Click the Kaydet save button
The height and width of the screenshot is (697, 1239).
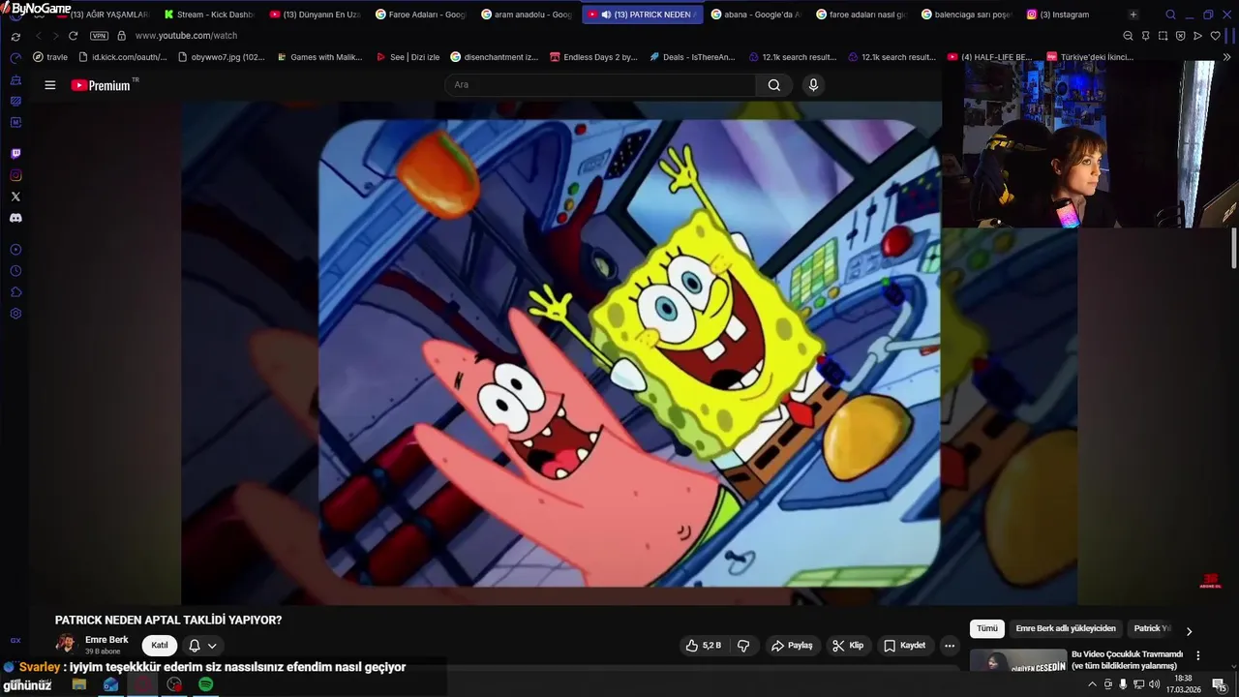905,646
